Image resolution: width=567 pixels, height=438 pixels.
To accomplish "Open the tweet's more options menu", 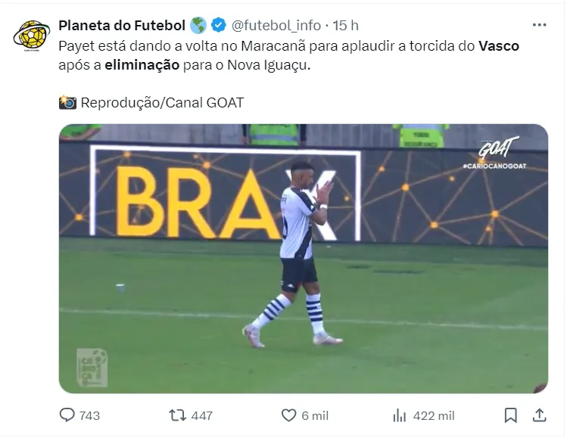I will [539, 25].
